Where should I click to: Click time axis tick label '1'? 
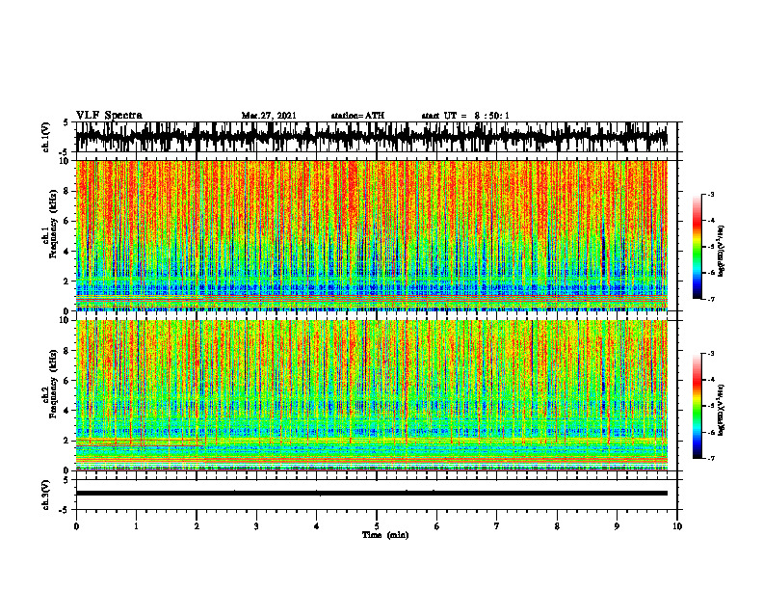(136, 526)
